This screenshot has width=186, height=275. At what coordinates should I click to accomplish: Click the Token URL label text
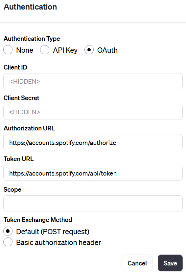coord(18,159)
